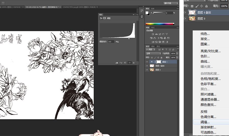Image resolution: width=229 pixels, height=136 pixels.
Task: Add a Curves adjustment icon in Adjustments panel
Action: click(x=160, y=34)
